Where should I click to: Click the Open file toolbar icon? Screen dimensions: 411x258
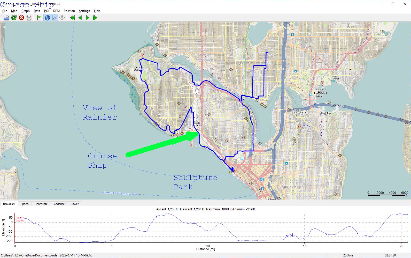tap(6, 18)
